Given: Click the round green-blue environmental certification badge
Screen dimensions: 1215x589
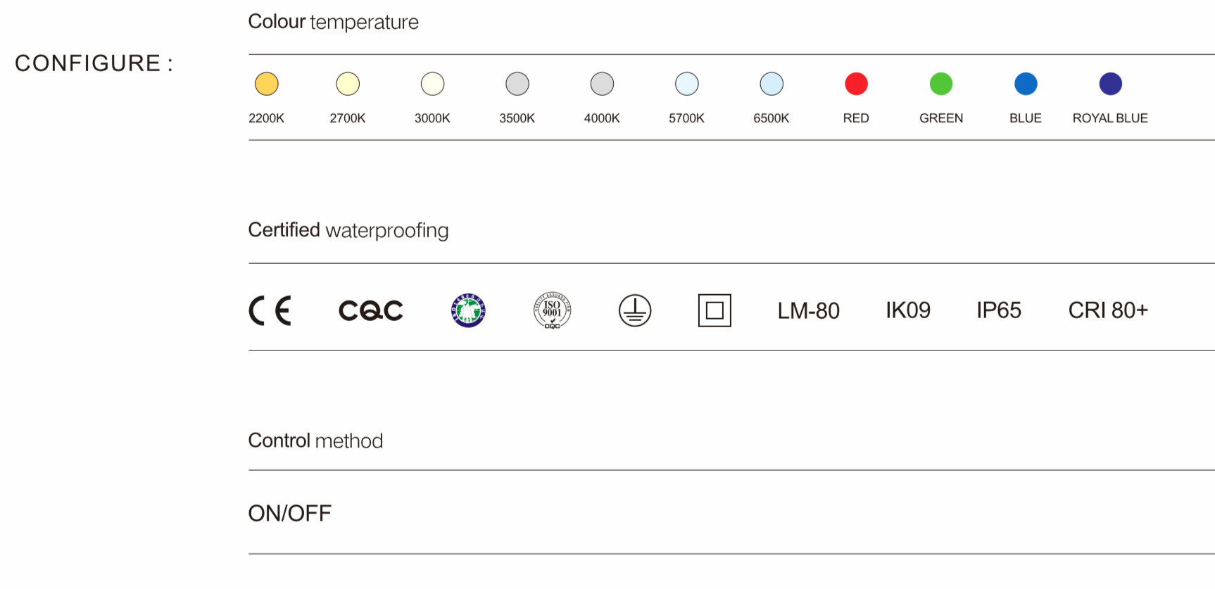Looking at the screenshot, I should coord(468,310).
